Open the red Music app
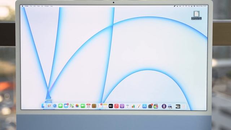Viewport: 231px width, 130px height. point(116,106)
